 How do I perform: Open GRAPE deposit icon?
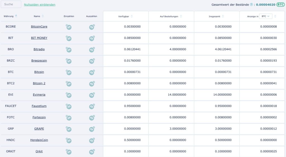point(69,129)
